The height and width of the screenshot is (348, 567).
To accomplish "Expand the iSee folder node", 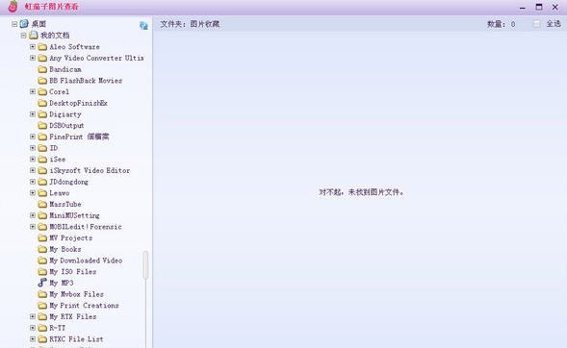I will click(33, 160).
